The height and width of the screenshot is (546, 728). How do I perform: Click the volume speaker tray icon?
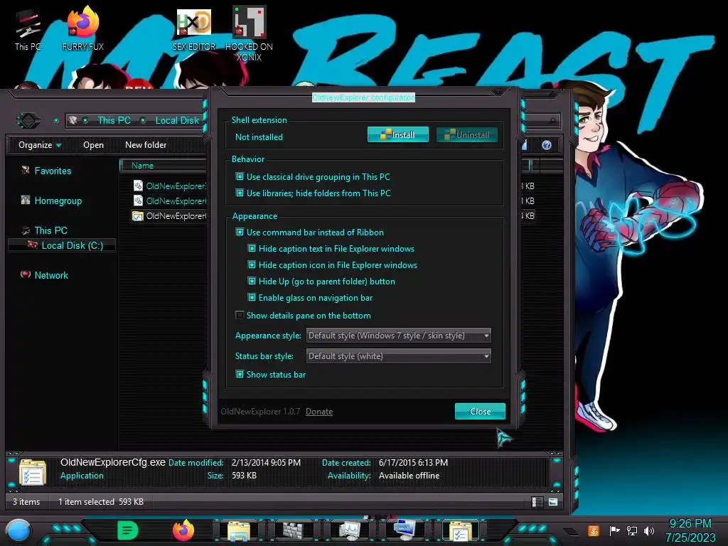pyautogui.click(x=649, y=530)
